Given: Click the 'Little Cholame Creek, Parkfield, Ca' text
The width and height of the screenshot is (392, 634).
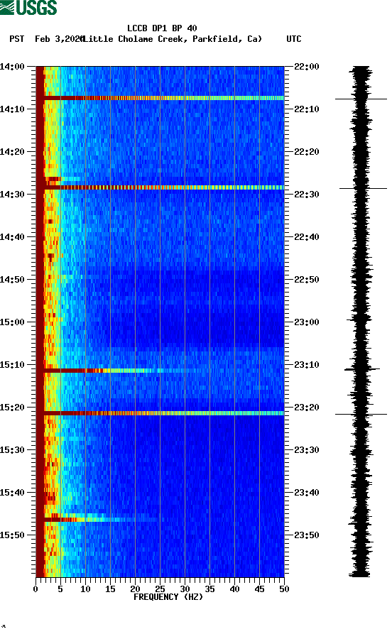Looking at the screenshot, I should pyautogui.click(x=172, y=39).
